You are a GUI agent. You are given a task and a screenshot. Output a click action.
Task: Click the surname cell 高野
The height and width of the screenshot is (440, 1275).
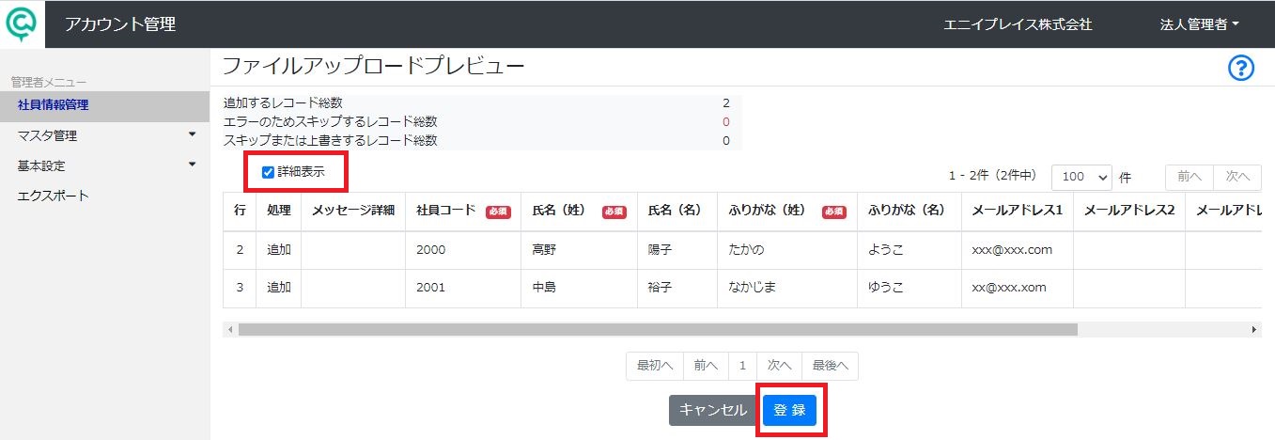[579, 250]
